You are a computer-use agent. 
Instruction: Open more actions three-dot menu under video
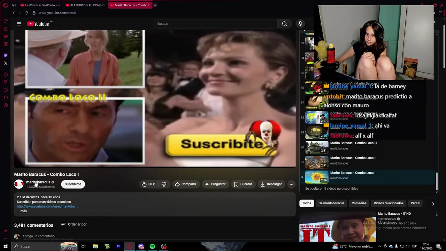pyautogui.click(x=291, y=184)
